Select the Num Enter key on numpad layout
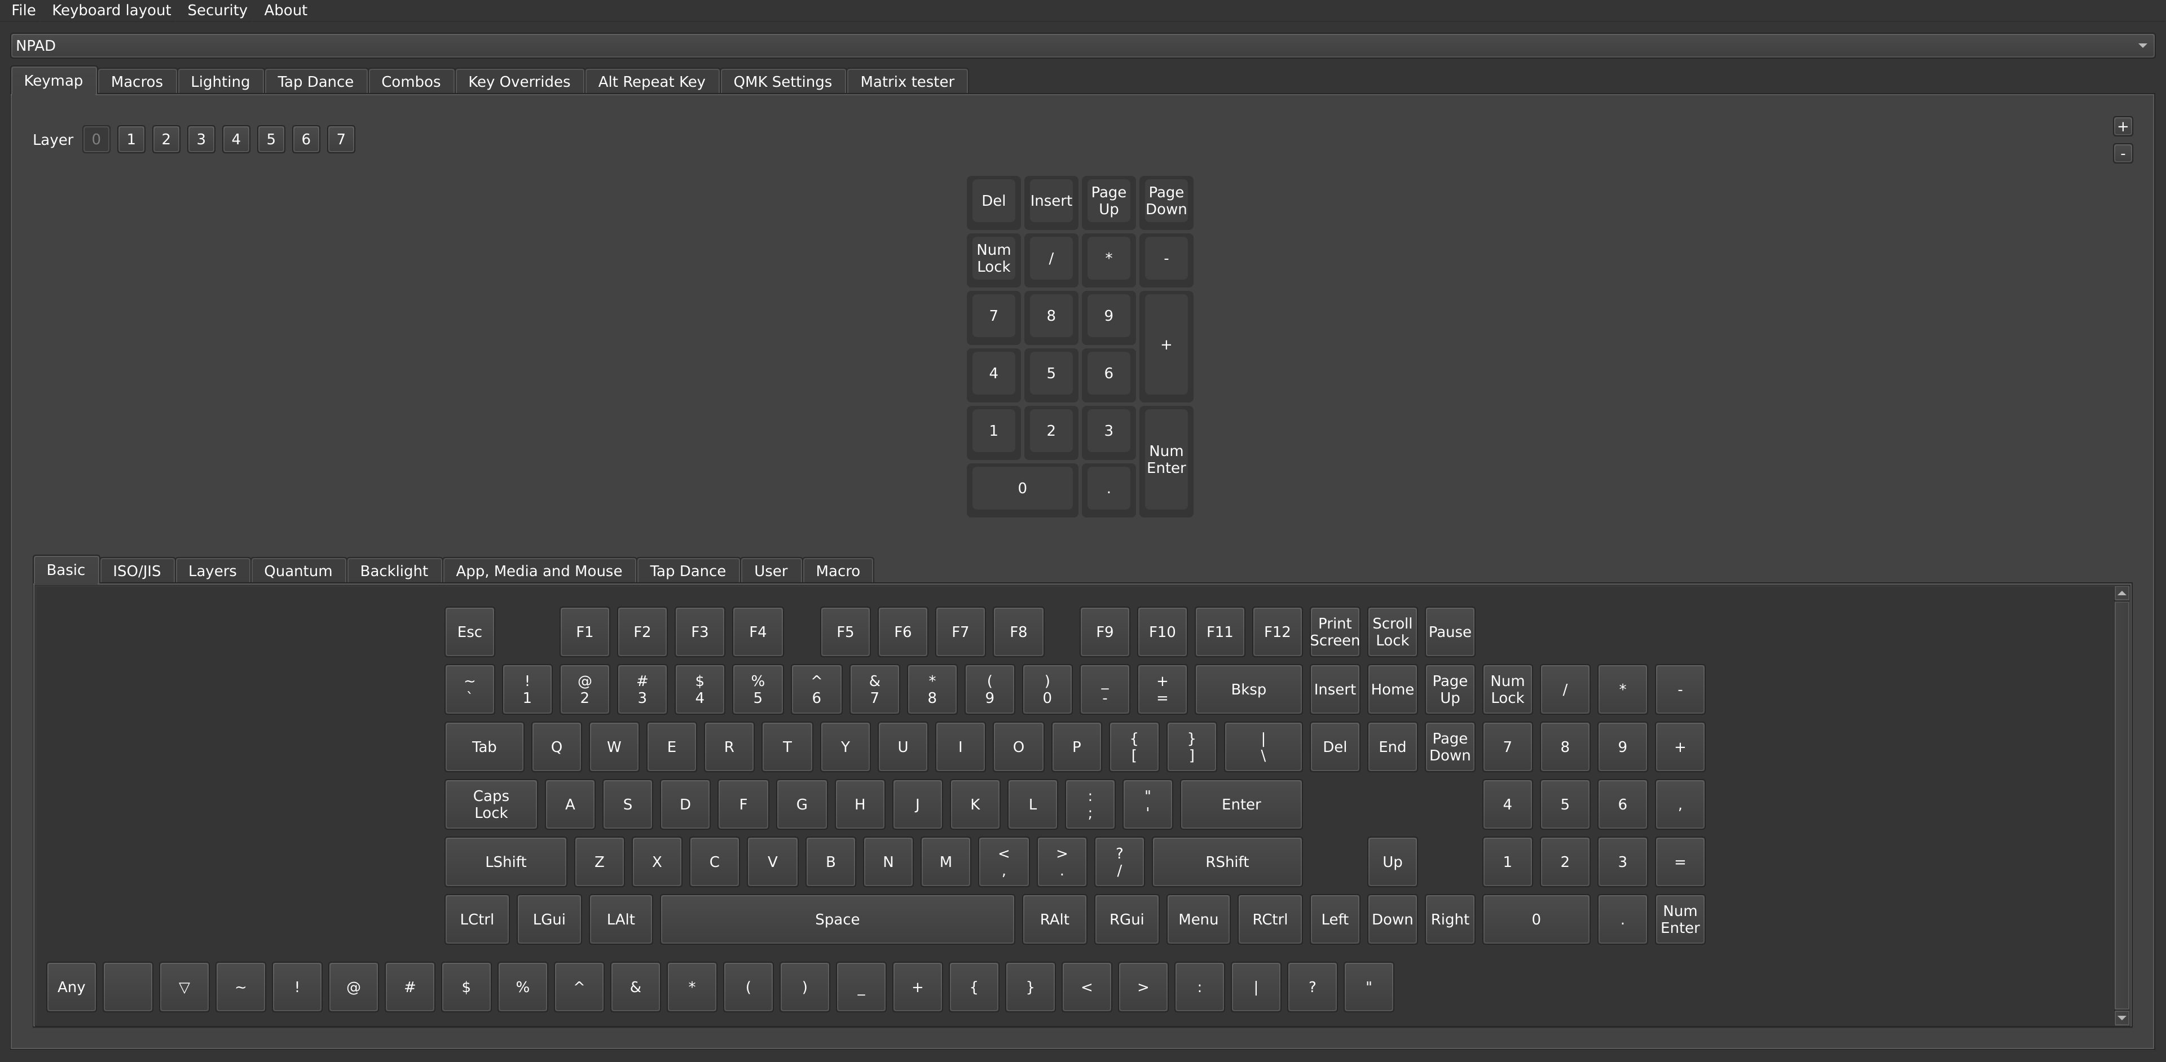2166x1062 pixels. click(x=1165, y=459)
